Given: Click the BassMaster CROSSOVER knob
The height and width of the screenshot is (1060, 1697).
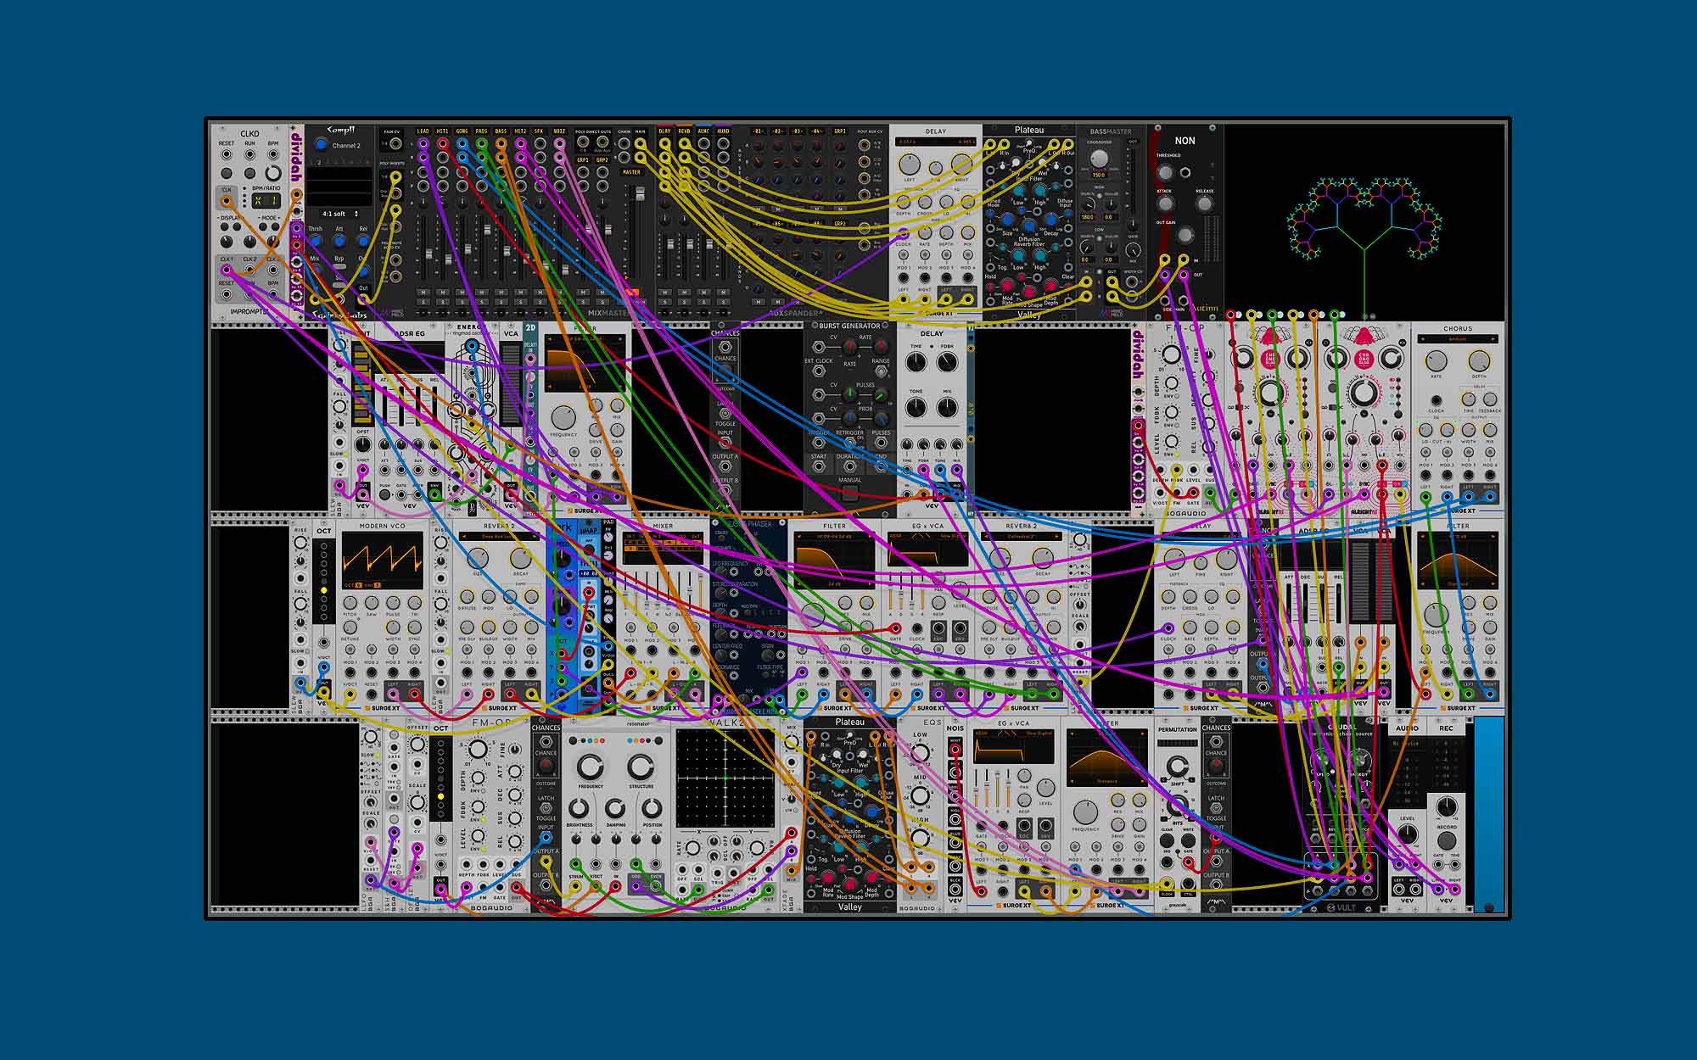Looking at the screenshot, I should coord(1100,159).
